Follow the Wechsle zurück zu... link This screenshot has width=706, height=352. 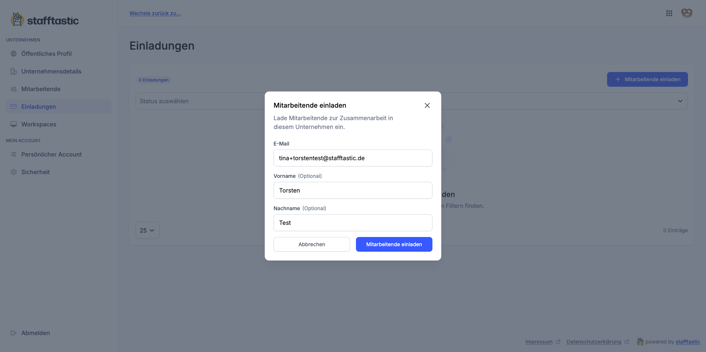point(155,13)
